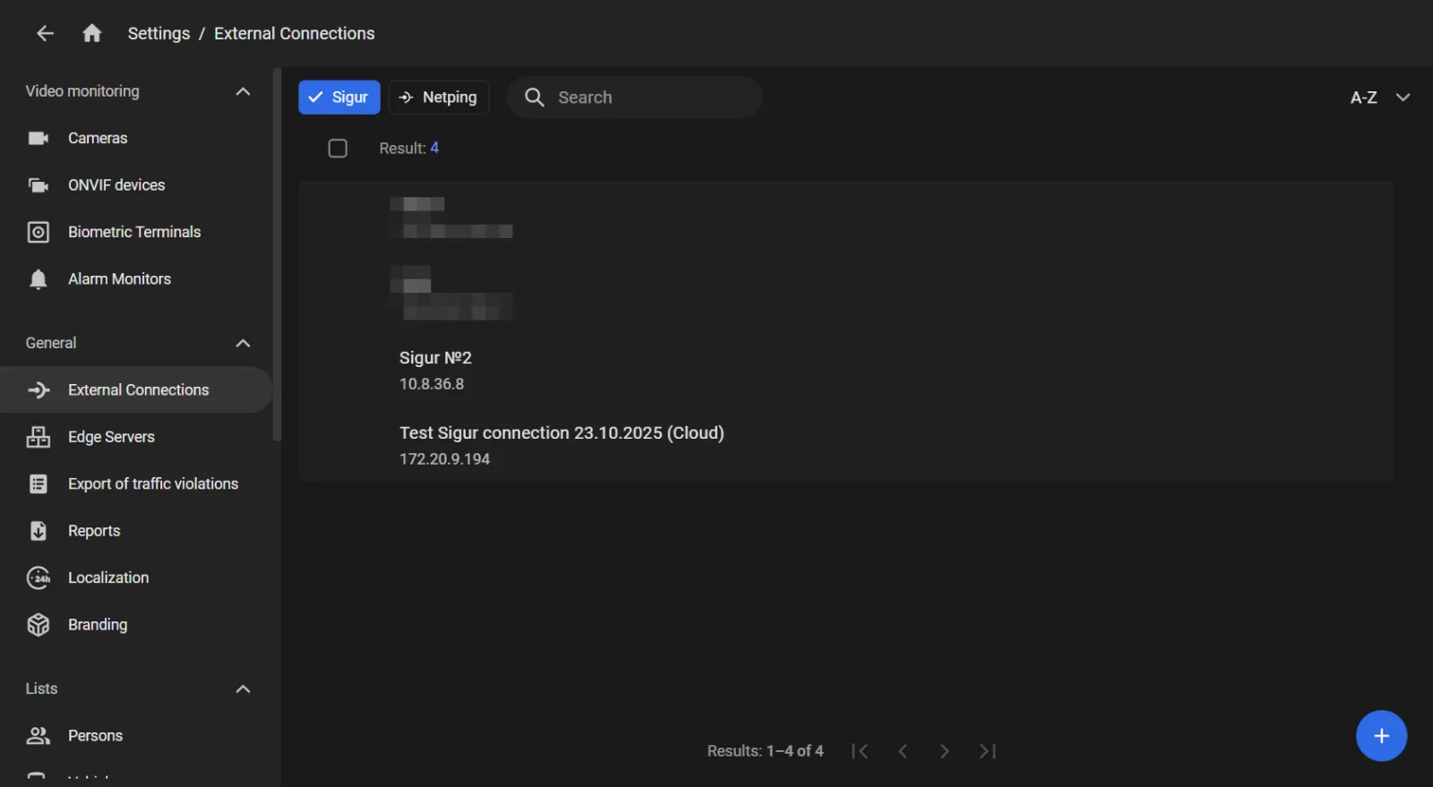1433x787 pixels.
Task: Open the Reports menu item
Action: point(94,531)
